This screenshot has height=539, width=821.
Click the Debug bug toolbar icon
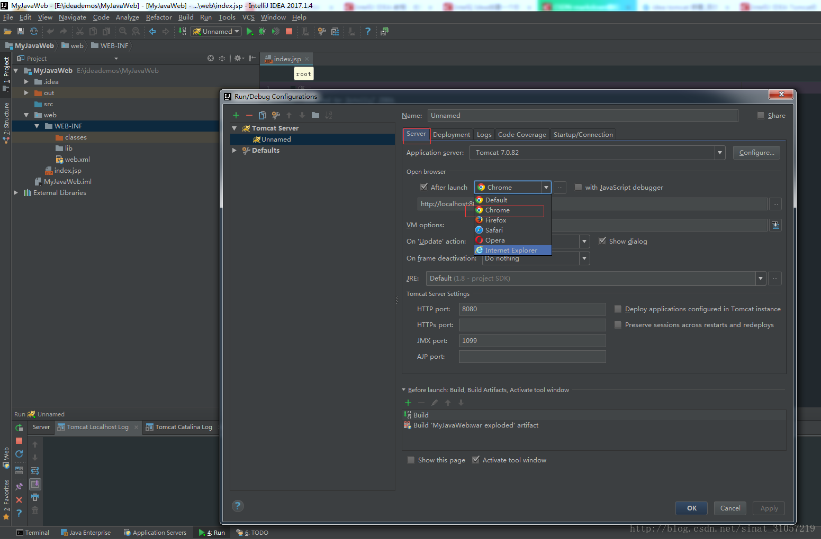pos(263,32)
